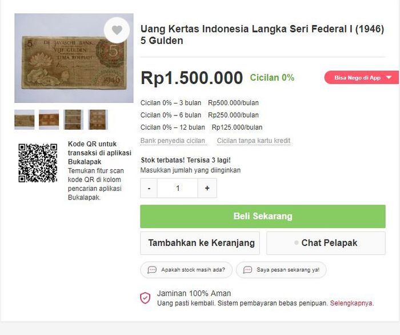Viewport: 400px width, 335px height.
Task: Click the quantity input field
Action: 178,188
